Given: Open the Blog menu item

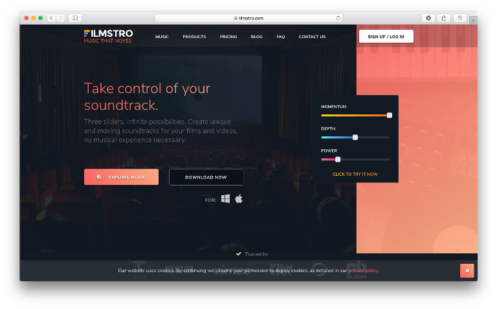Looking at the screenshot, I should [x=256, y=37].
